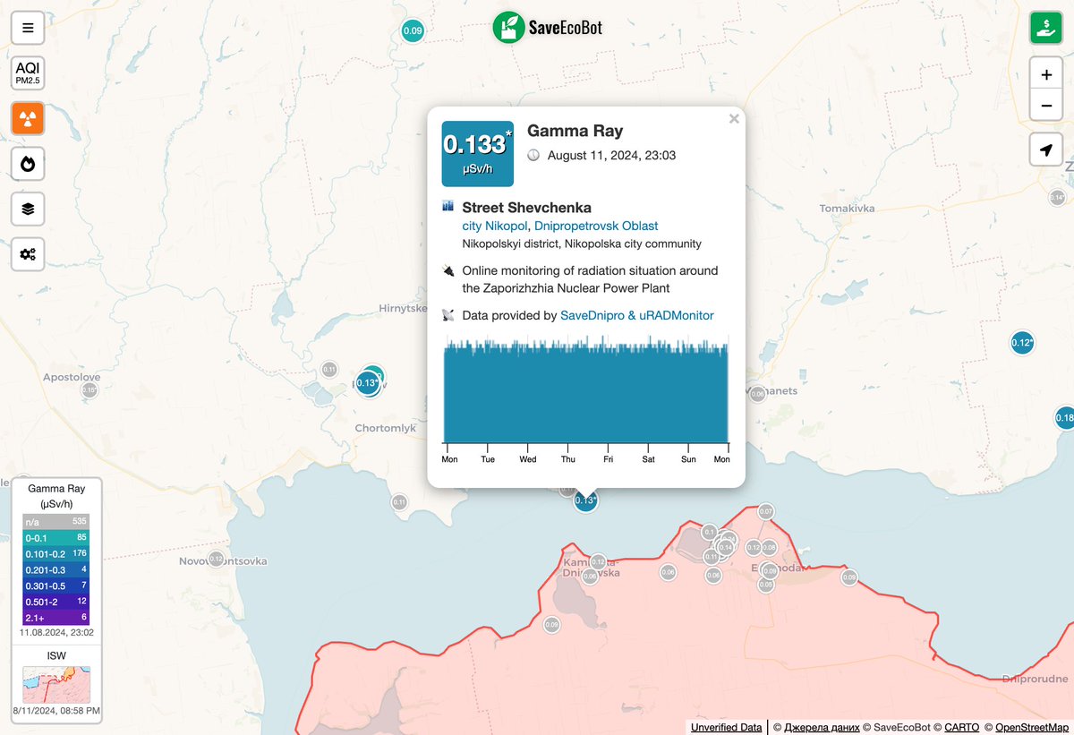Open the map settings gears button
Screen dimensions: 1074x735
tap(28, 254)
